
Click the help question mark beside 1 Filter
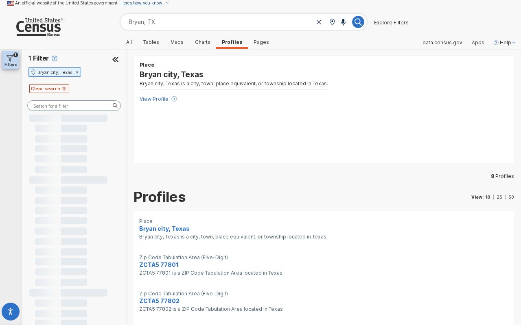point(55,58)
